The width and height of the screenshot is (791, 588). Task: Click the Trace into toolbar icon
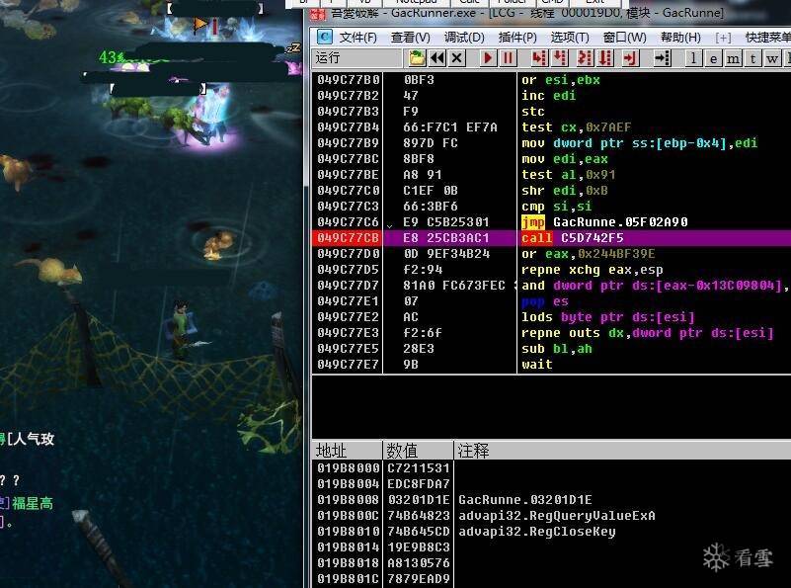pos(585,58)
